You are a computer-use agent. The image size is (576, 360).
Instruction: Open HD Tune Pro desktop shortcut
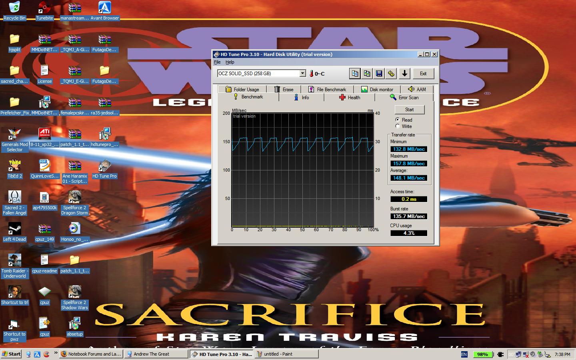(x=105, y=169)
